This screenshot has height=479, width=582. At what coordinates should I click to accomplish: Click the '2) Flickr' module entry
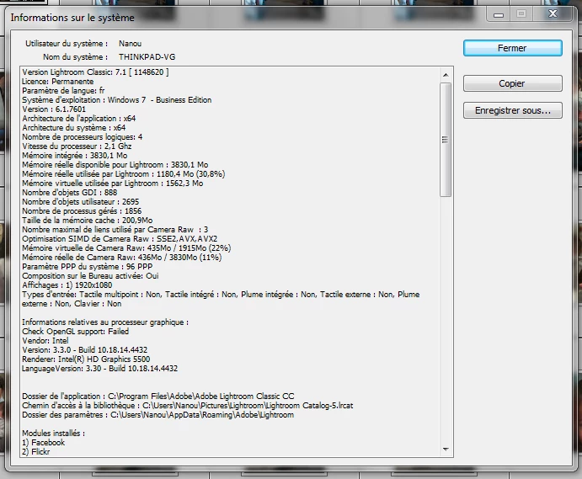[x=36, y=452]
